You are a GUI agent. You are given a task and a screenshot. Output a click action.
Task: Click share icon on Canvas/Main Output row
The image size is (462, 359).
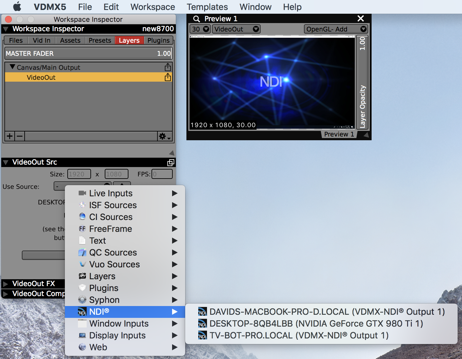click(x=168, y=67)
